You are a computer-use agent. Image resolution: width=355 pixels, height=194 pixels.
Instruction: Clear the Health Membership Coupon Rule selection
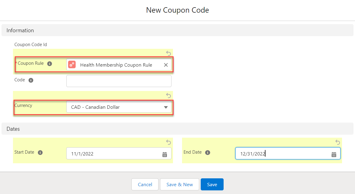pos(166,65)
